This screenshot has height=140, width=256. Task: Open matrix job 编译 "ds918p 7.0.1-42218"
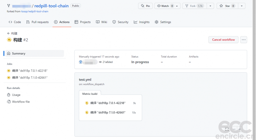pyautogui.click(x=110, y=103)
